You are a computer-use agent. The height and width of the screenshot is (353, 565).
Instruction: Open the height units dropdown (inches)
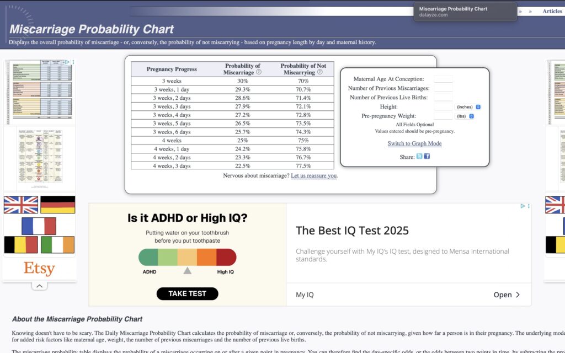pyautogui.click(x=468, y=106)
